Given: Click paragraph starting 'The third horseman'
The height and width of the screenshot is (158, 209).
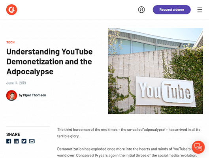Looking at the screenshot, I should pyautogui.click(x=129, y=133).
